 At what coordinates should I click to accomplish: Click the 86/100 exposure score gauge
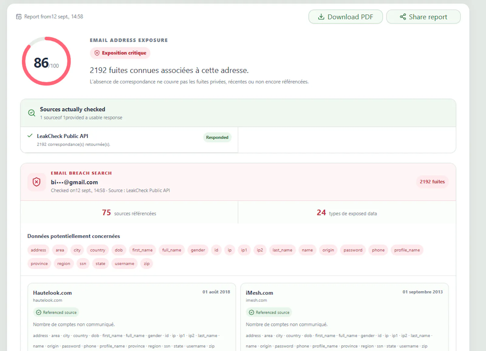46,61
